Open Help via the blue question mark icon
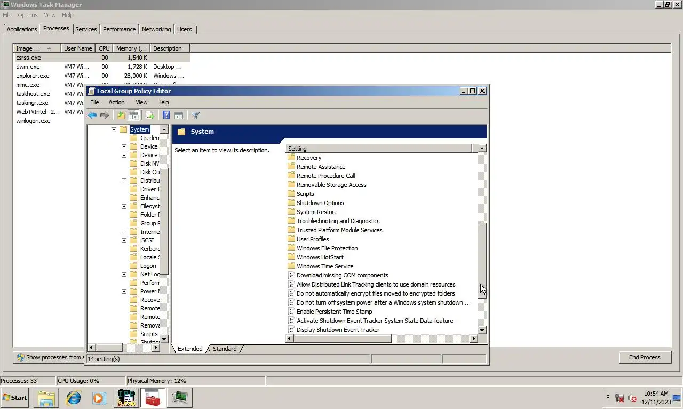This screenshot has width=683, height=409. coord(166,116)
